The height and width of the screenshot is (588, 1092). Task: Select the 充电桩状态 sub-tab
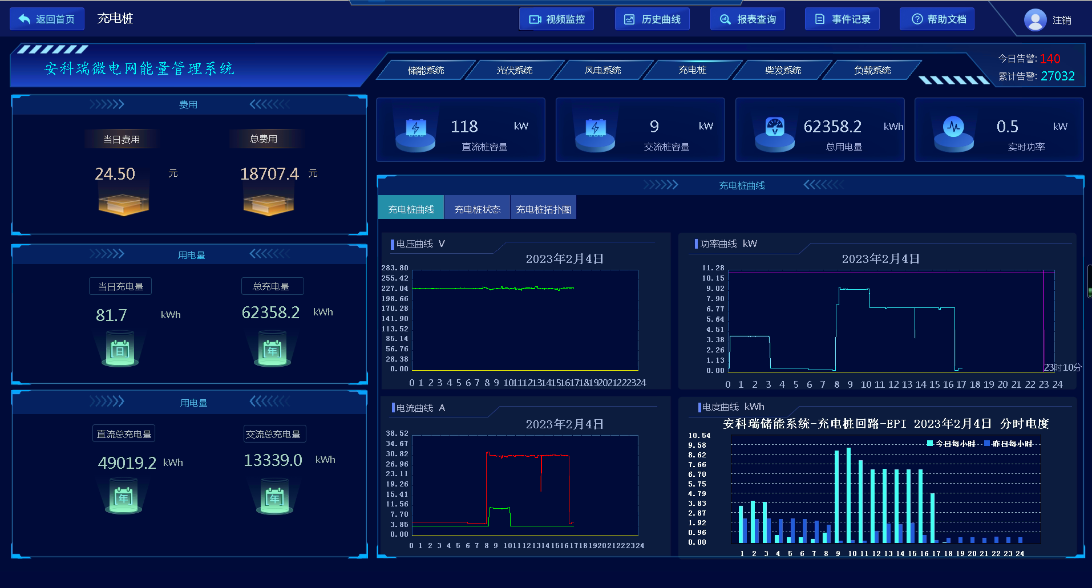pos(477,209)
